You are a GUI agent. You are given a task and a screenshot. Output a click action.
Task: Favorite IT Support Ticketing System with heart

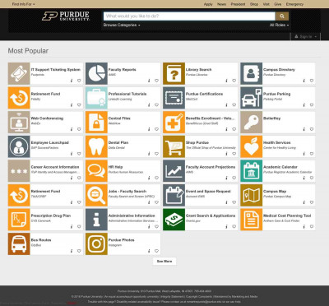coord(79,81)
